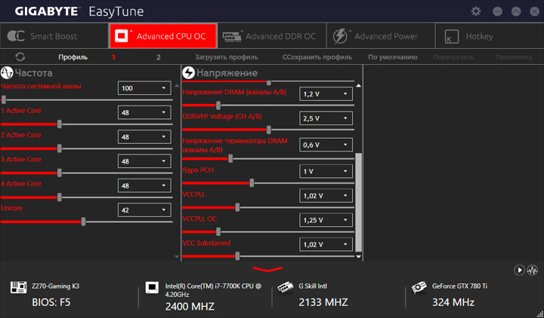Open the 4 Active Core dropdown
The image size is (544, 318).
pos(144,185)
